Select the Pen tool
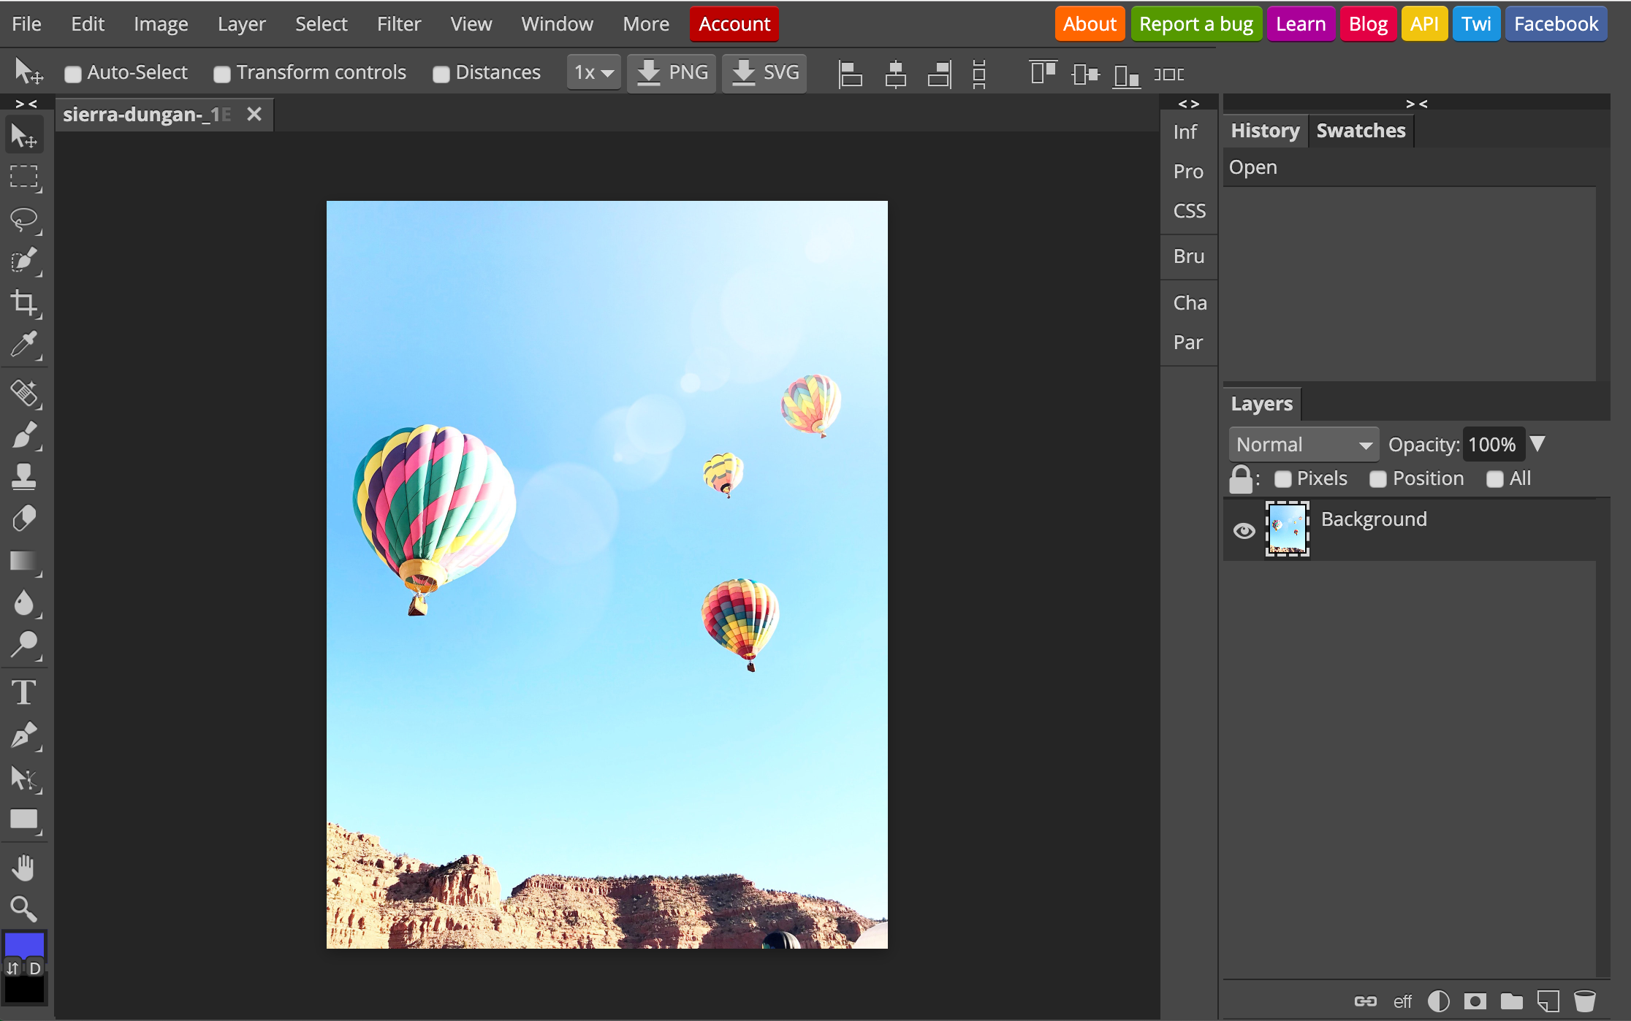 point(24,735)
